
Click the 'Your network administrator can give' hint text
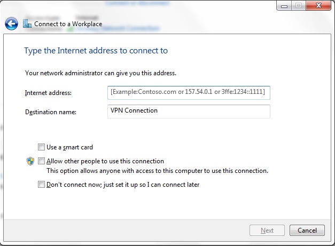click(100, 73)
